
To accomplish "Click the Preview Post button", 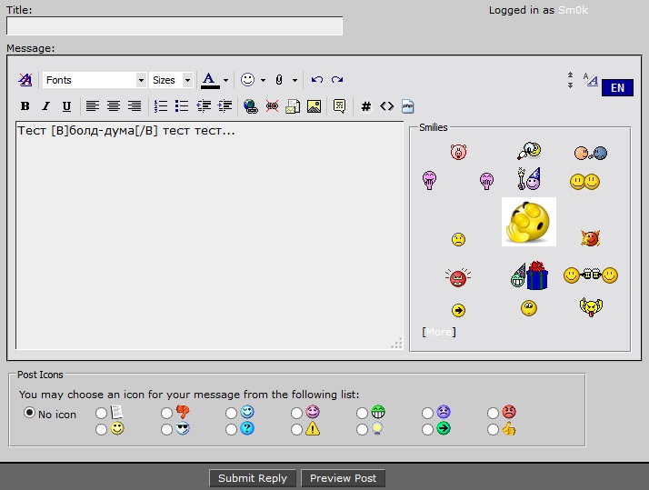I will click(343, 478).
